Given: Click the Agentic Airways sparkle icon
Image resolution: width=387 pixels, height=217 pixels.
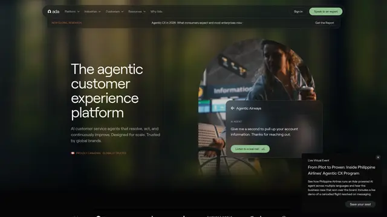Looking at the screenshot, I should (x=232, y=108).
